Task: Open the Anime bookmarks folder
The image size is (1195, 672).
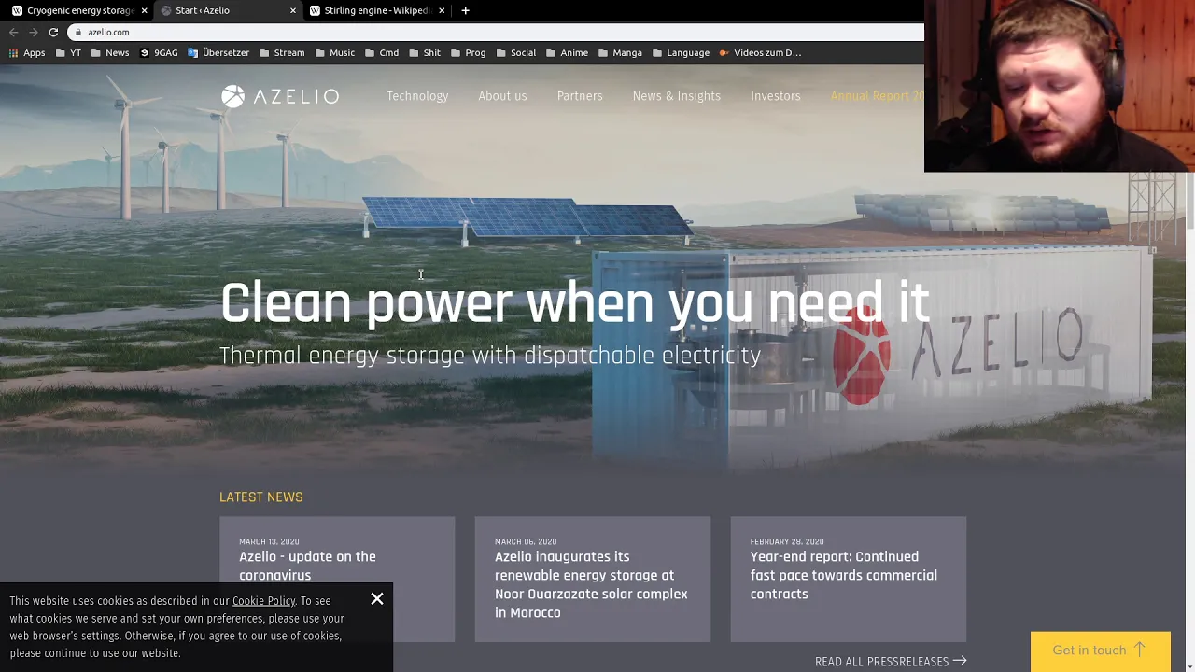Action: pos(567,53)
